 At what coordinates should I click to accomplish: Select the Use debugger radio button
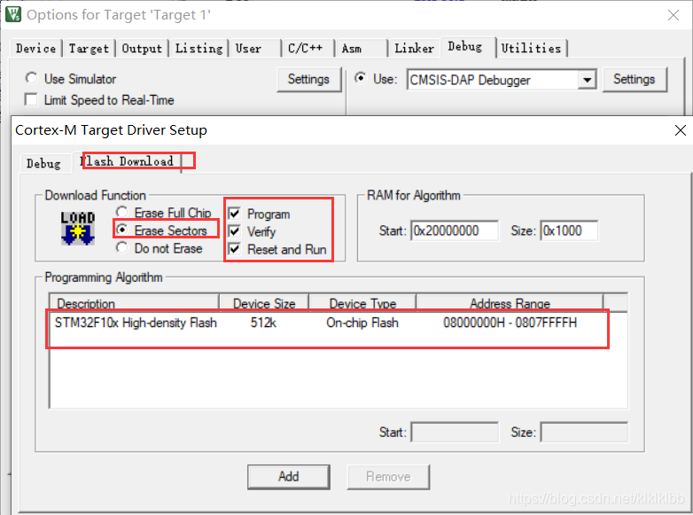tap(361, 78)
